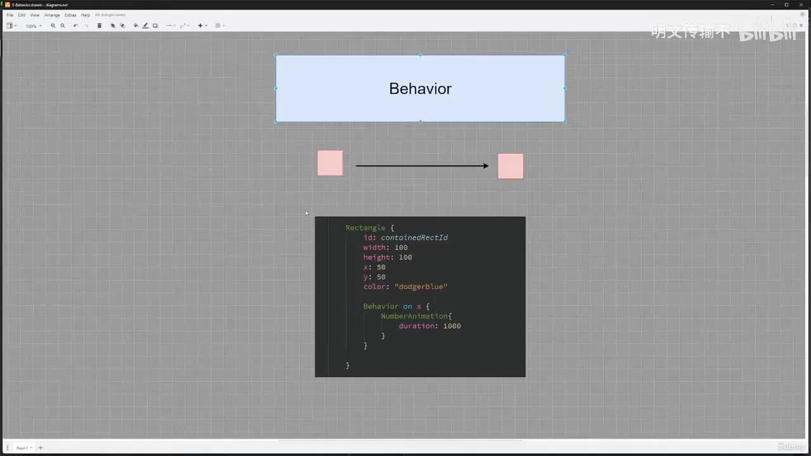Undo the last change
The width and height of the screenshot is (811, 456).
(76, 26)
